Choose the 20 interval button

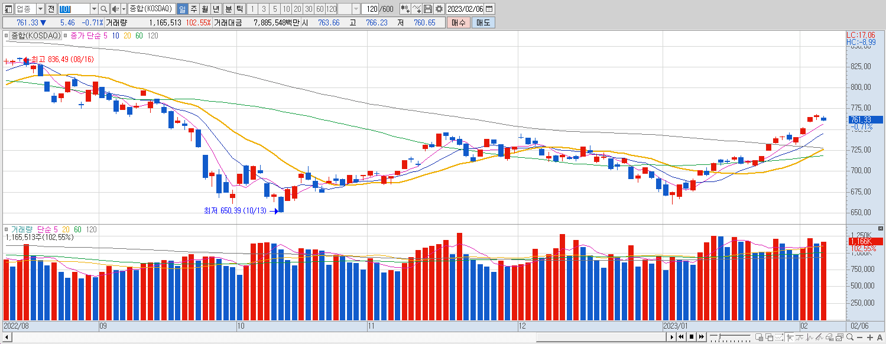pos(297,9)
